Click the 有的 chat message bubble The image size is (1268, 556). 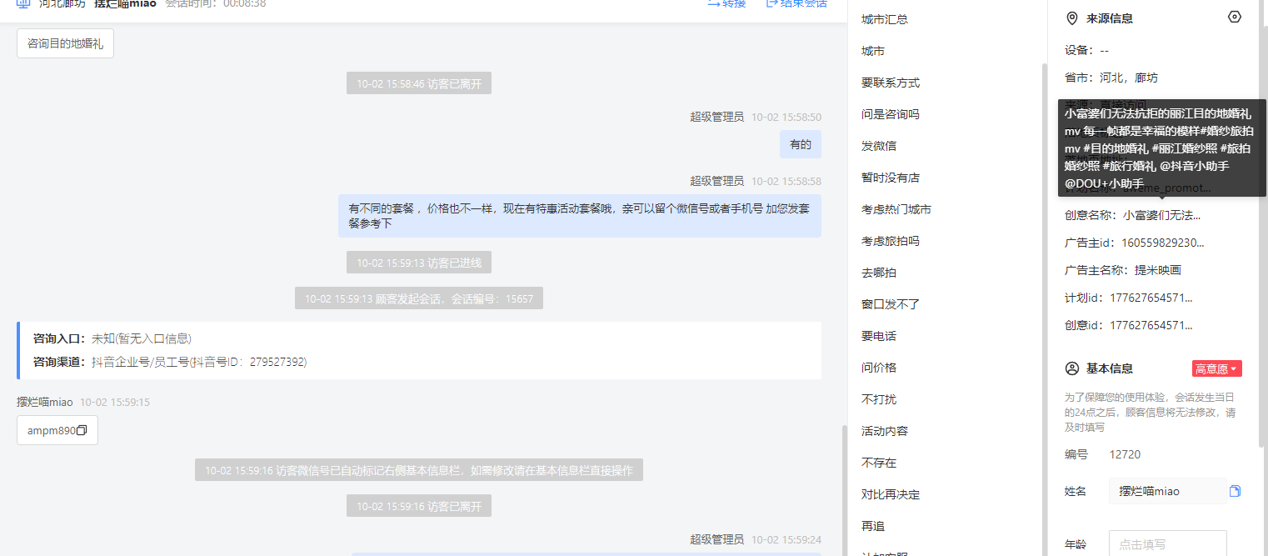pyautogui.click(x=801, y=144)
